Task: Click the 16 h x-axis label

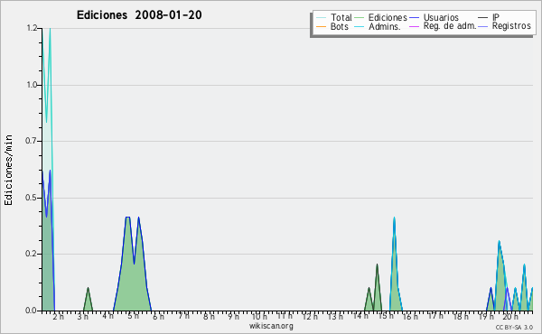Action: click(x=410, y=316)
